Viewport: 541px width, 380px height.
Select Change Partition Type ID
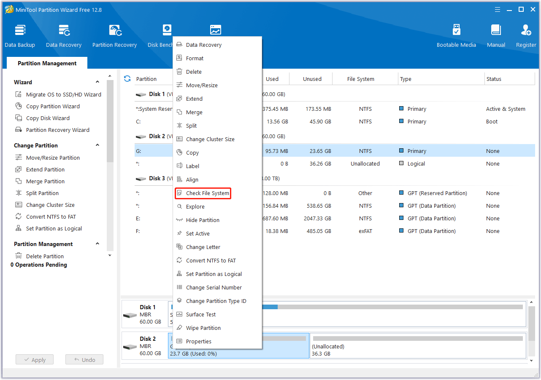tap(217, 301)
